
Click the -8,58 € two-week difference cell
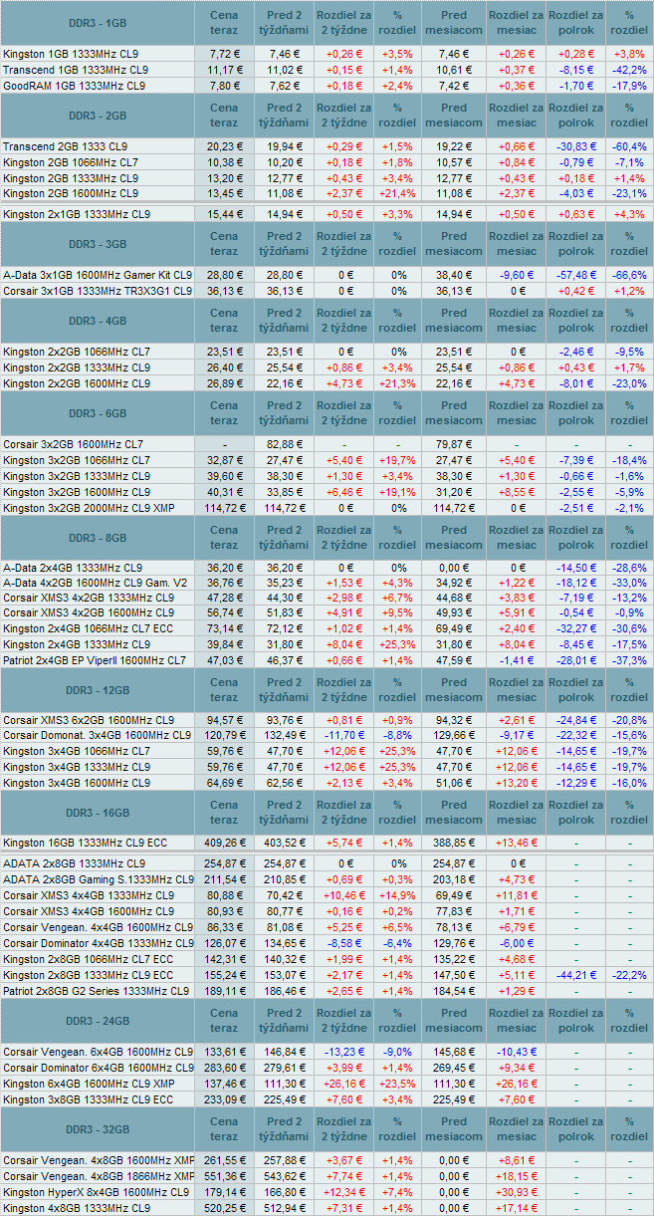pos(343,943)
